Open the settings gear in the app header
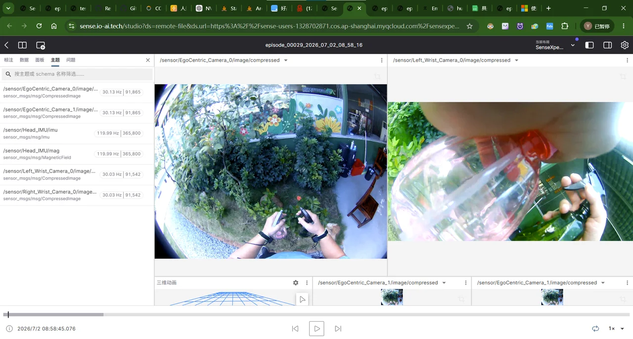This screenshot has width=633, height=339. click(x=625, y=45)
